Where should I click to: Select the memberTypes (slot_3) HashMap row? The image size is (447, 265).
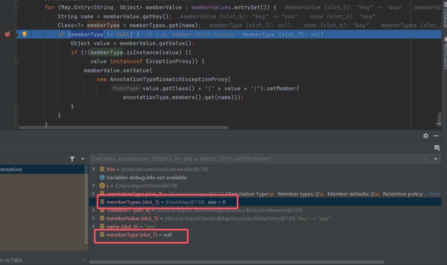tap(264, 202)
